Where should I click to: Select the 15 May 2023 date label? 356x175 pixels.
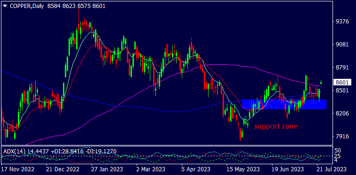244,169
